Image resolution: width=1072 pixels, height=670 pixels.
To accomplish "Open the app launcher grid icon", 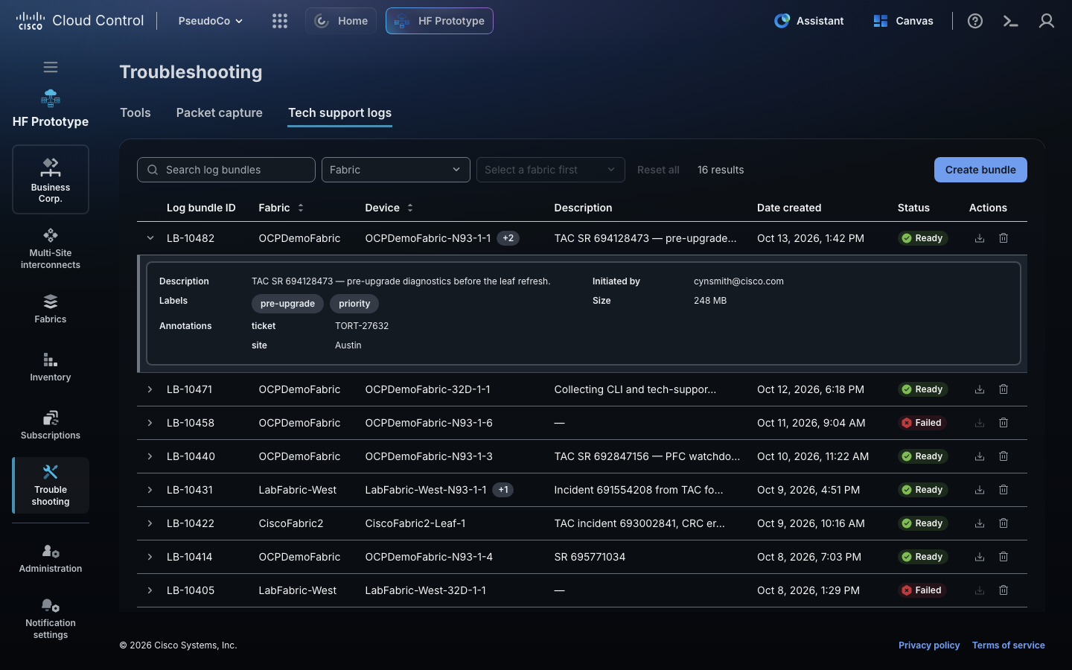I will point(280,21).
